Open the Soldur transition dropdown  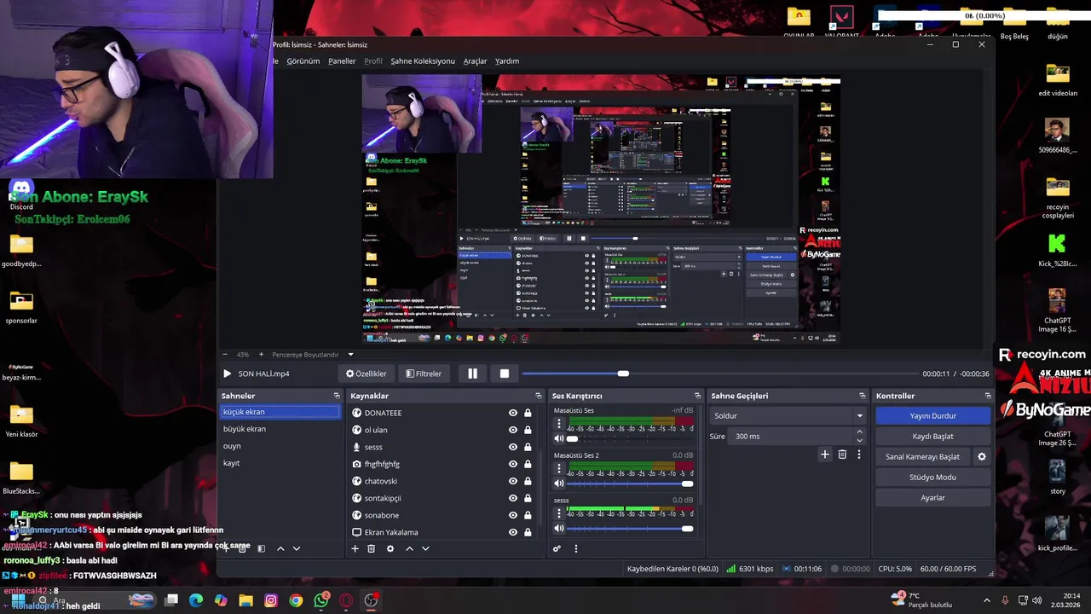tap(788, 415)
